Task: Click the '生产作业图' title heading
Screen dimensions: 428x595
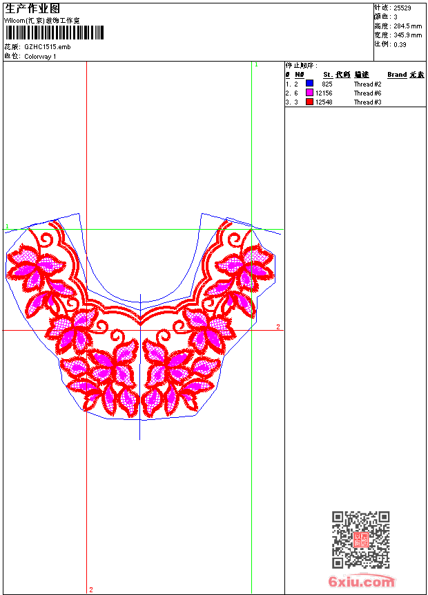Action: [x=32, y=8]
